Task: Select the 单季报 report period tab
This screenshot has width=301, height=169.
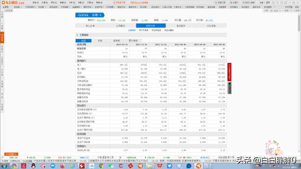Action: pyautogui.click(x=117, y=40)
